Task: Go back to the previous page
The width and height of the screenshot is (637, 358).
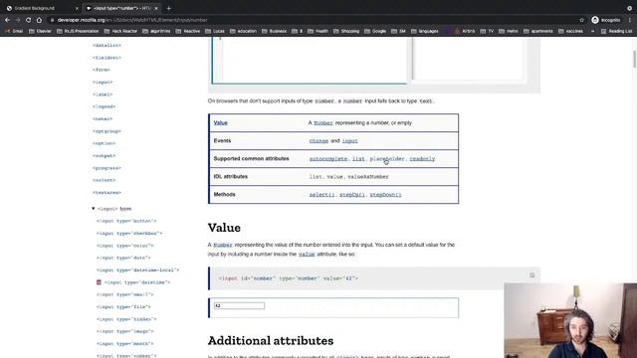Action: click(7, 20)
